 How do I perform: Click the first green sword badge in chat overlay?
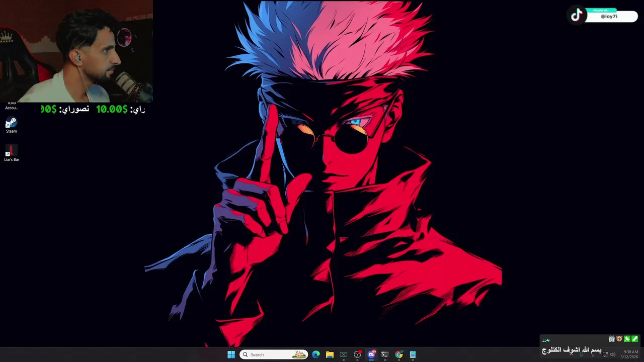(x=627, y=339)
